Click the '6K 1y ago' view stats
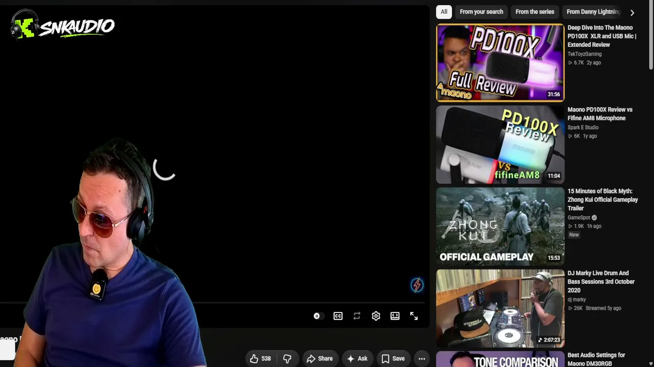This screenshot has width=654, height=367. [582, 136]
